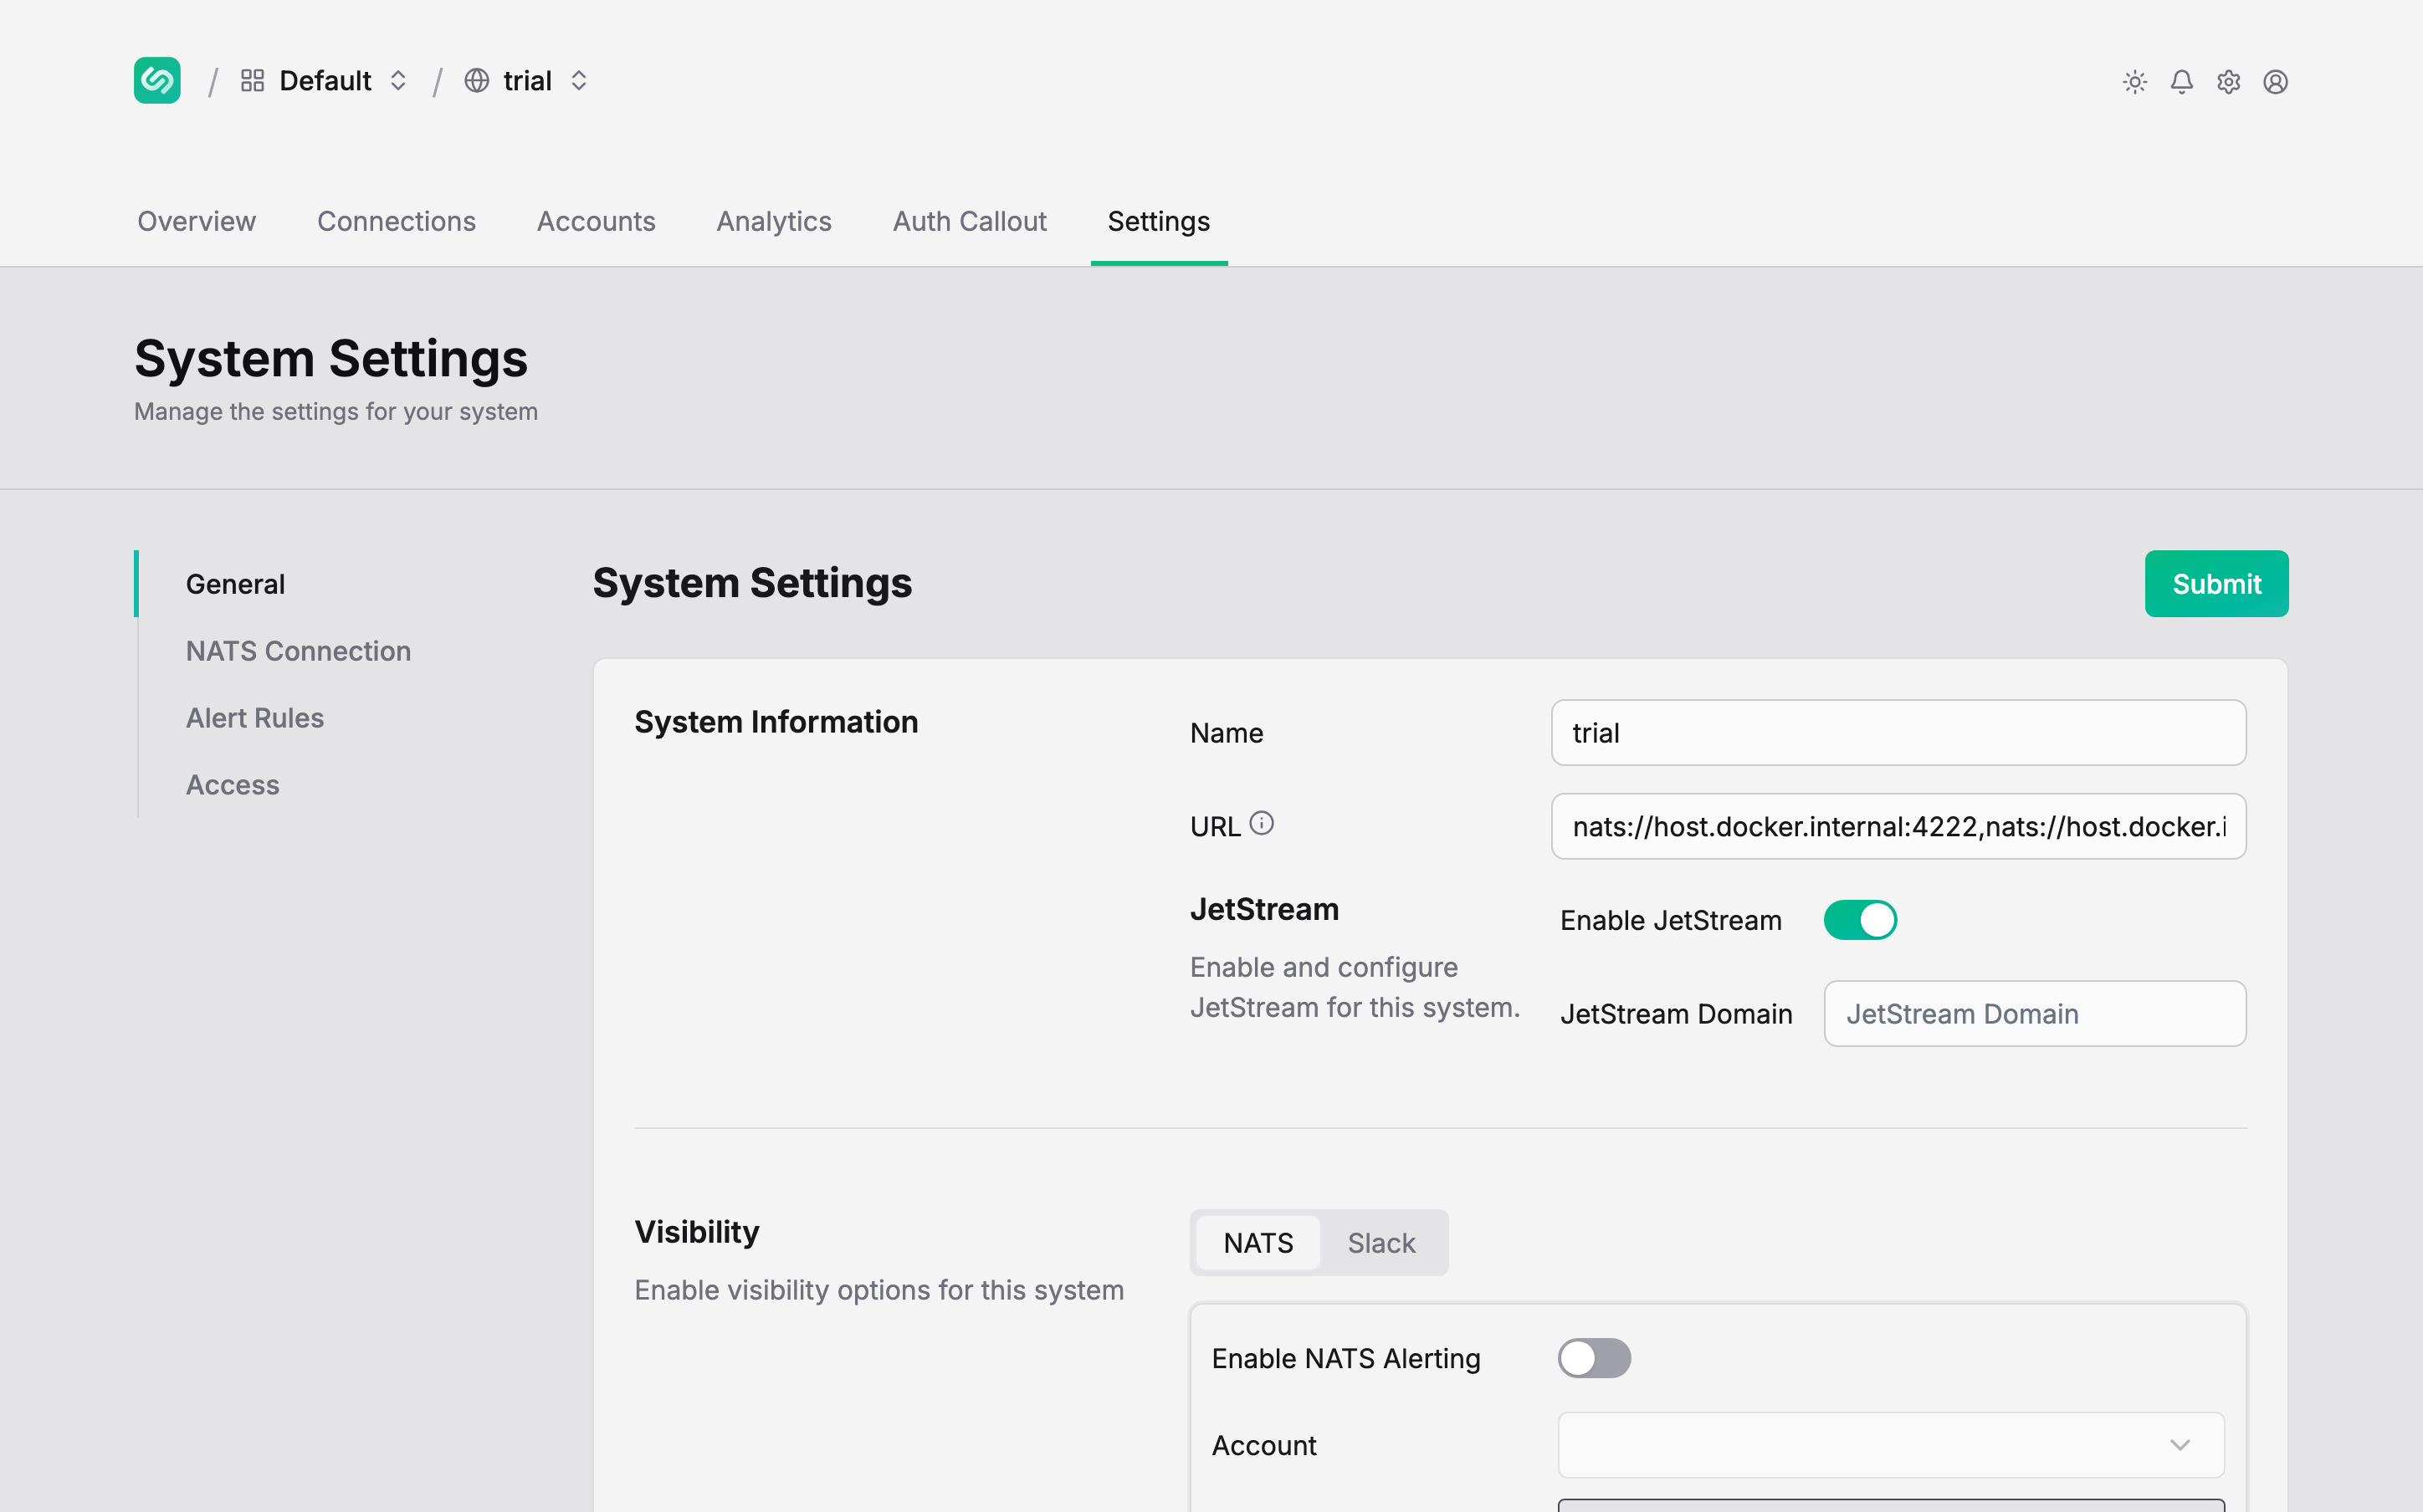
Task: Open the notifications bell
Action: click(x=2182, y=82)
